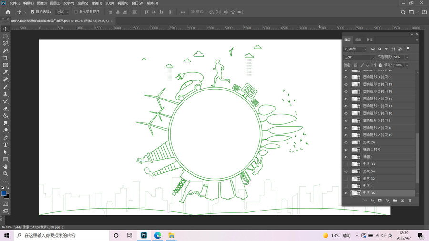Open the 图像(I) menu
The width and height of the screenshot is (429, 241).
click(x=41, y=3)
